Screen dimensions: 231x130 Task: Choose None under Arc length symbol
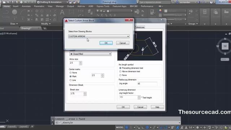[123, 75]
